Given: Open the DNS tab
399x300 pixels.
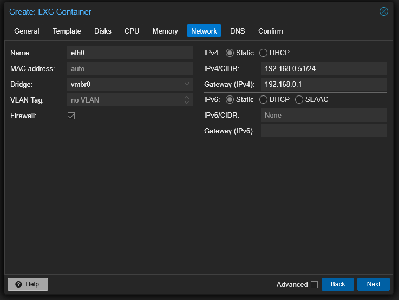Looking at the screenshot, I should tap(238, 31).
